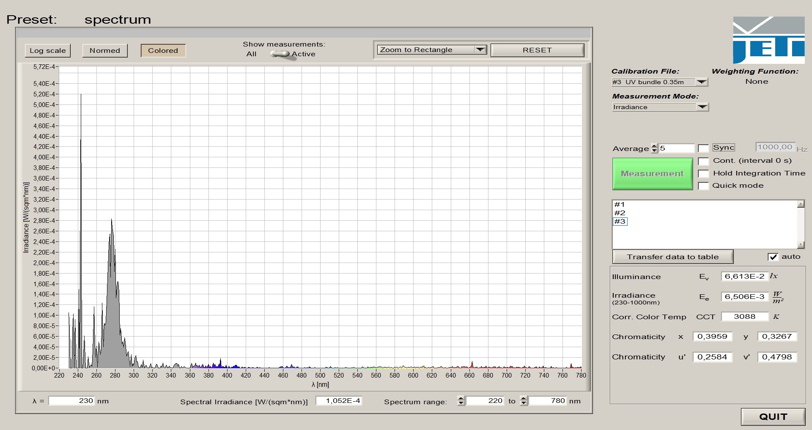Toggle the Log scale button
The width and height of the screenshot is (812, 430).
pos(47,51)
